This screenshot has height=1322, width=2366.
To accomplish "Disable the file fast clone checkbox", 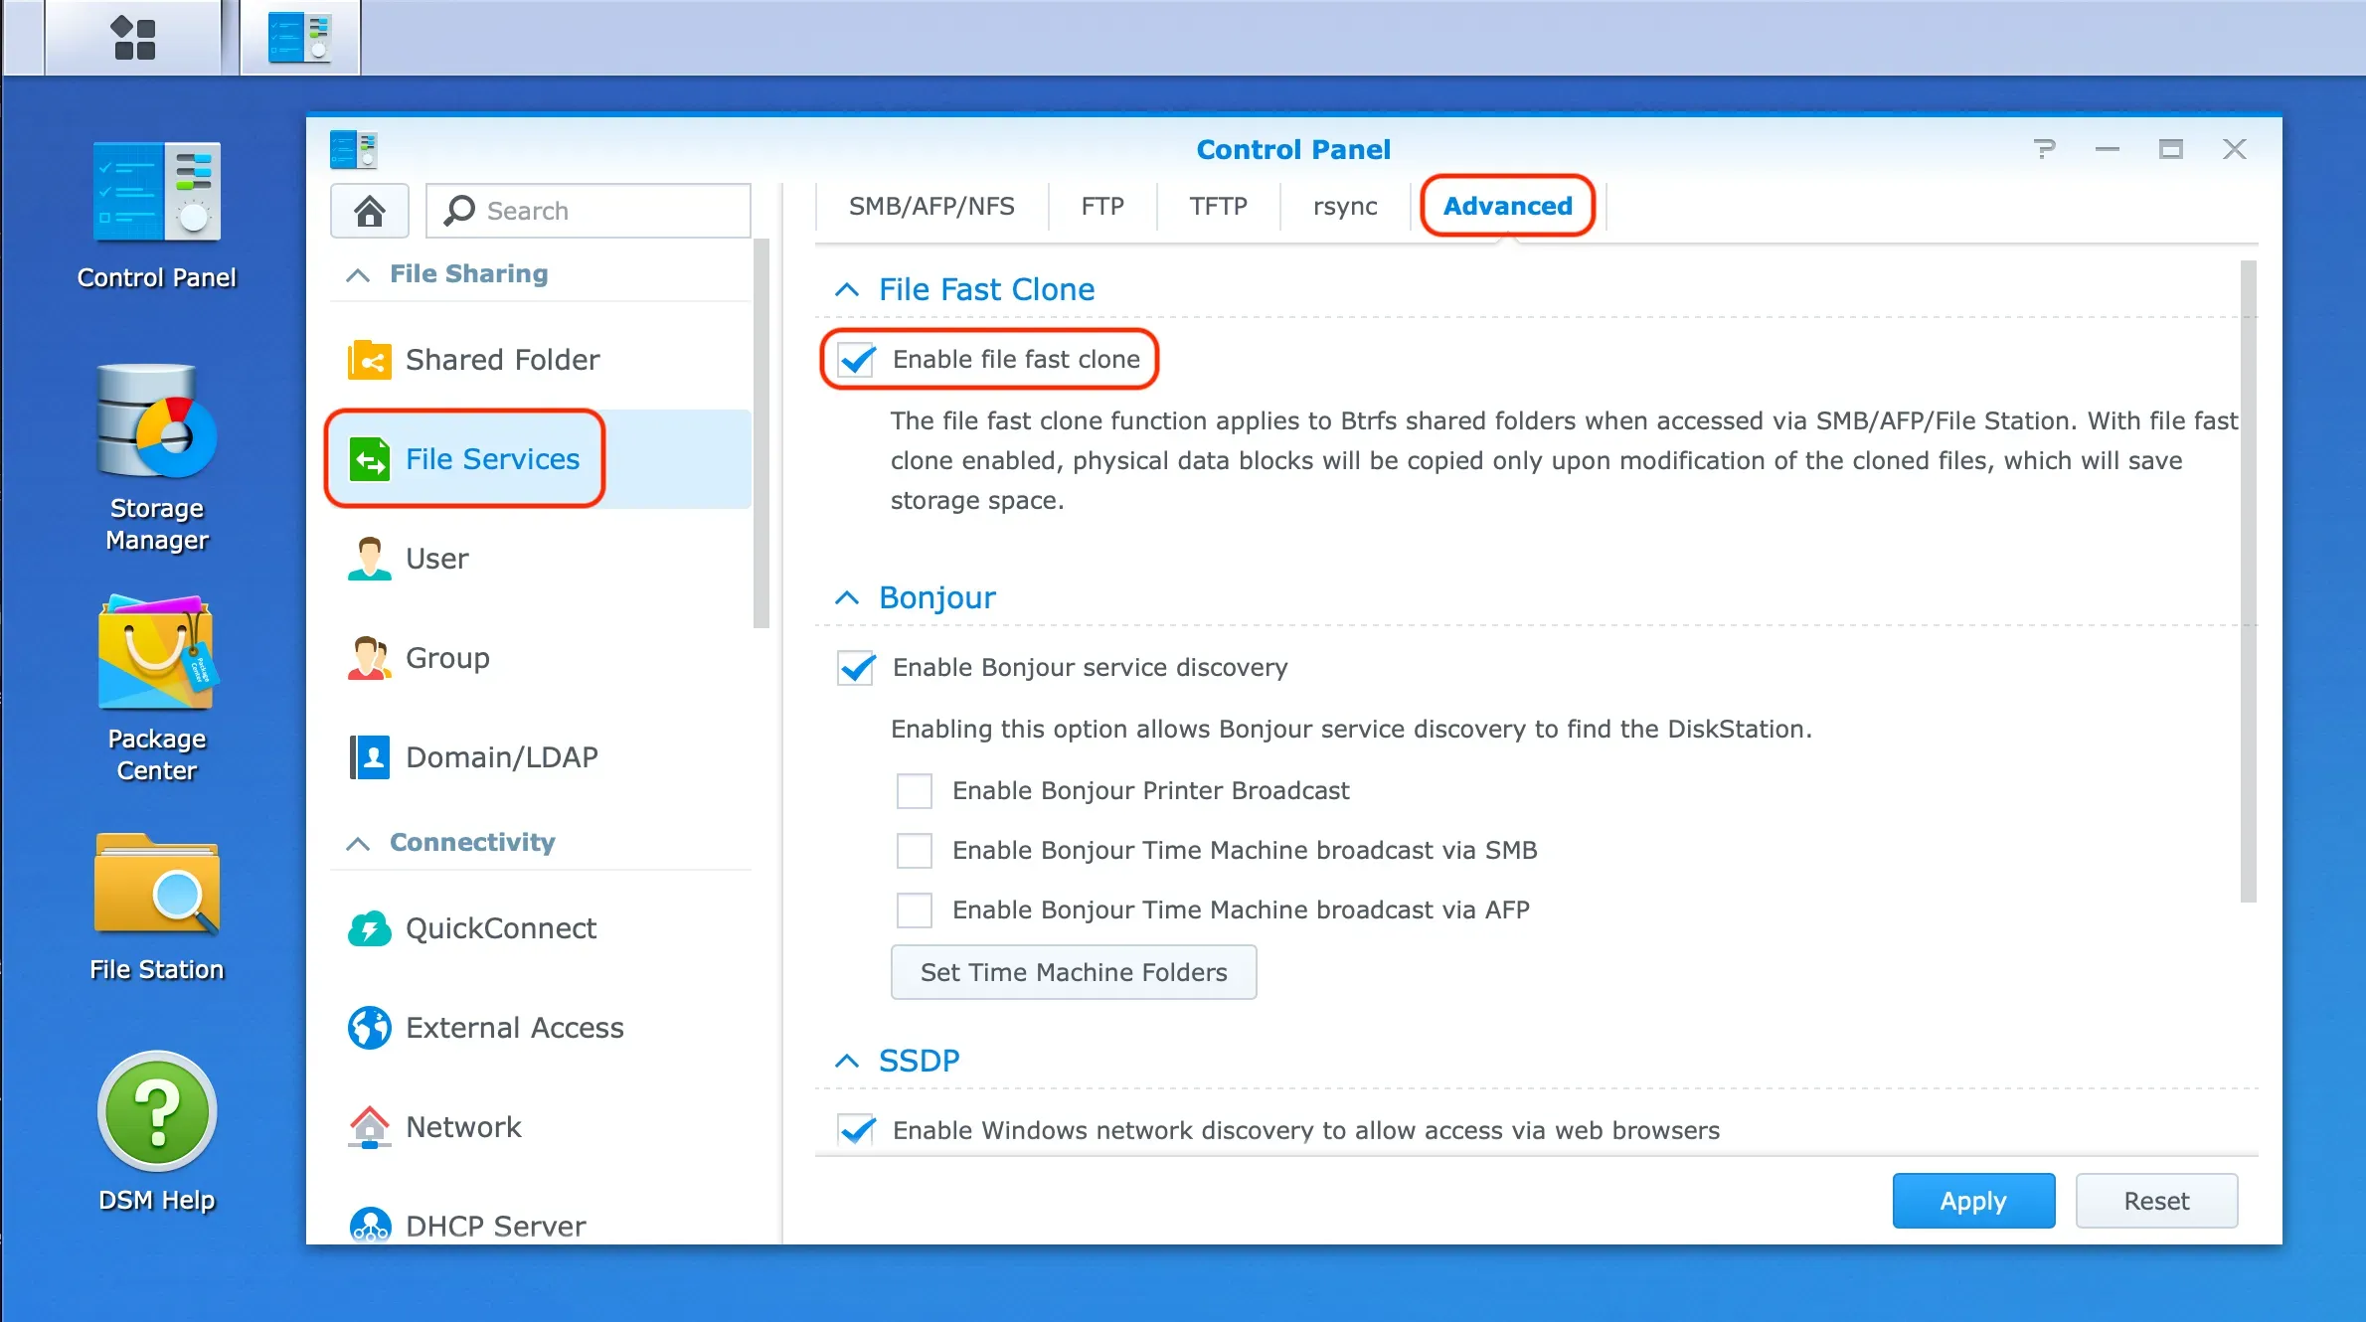I will click(x=854, y=360).
